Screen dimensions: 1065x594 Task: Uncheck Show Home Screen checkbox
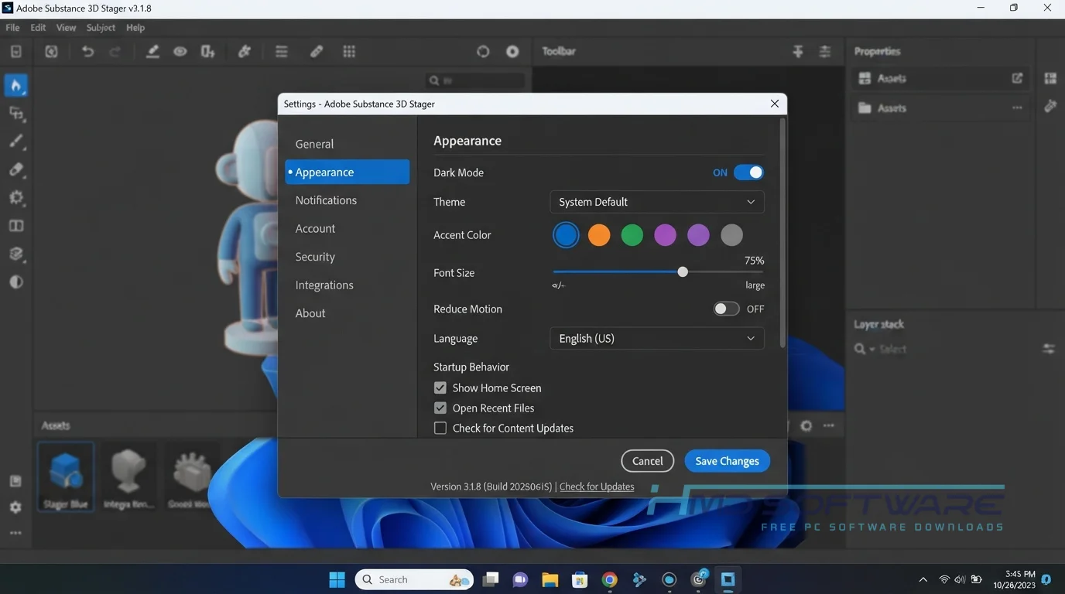pyautogui.click(x=440, y=388)
